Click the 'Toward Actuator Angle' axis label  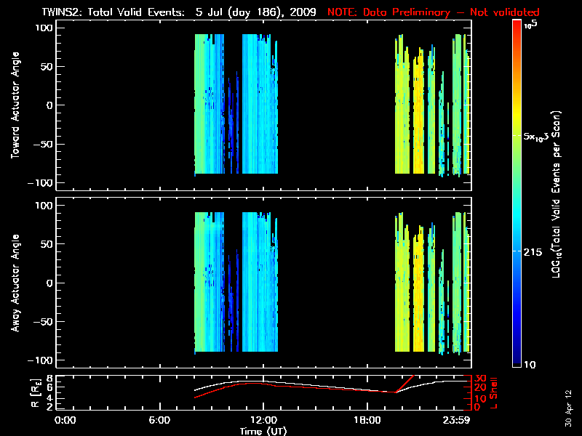[x=16, y=107]
